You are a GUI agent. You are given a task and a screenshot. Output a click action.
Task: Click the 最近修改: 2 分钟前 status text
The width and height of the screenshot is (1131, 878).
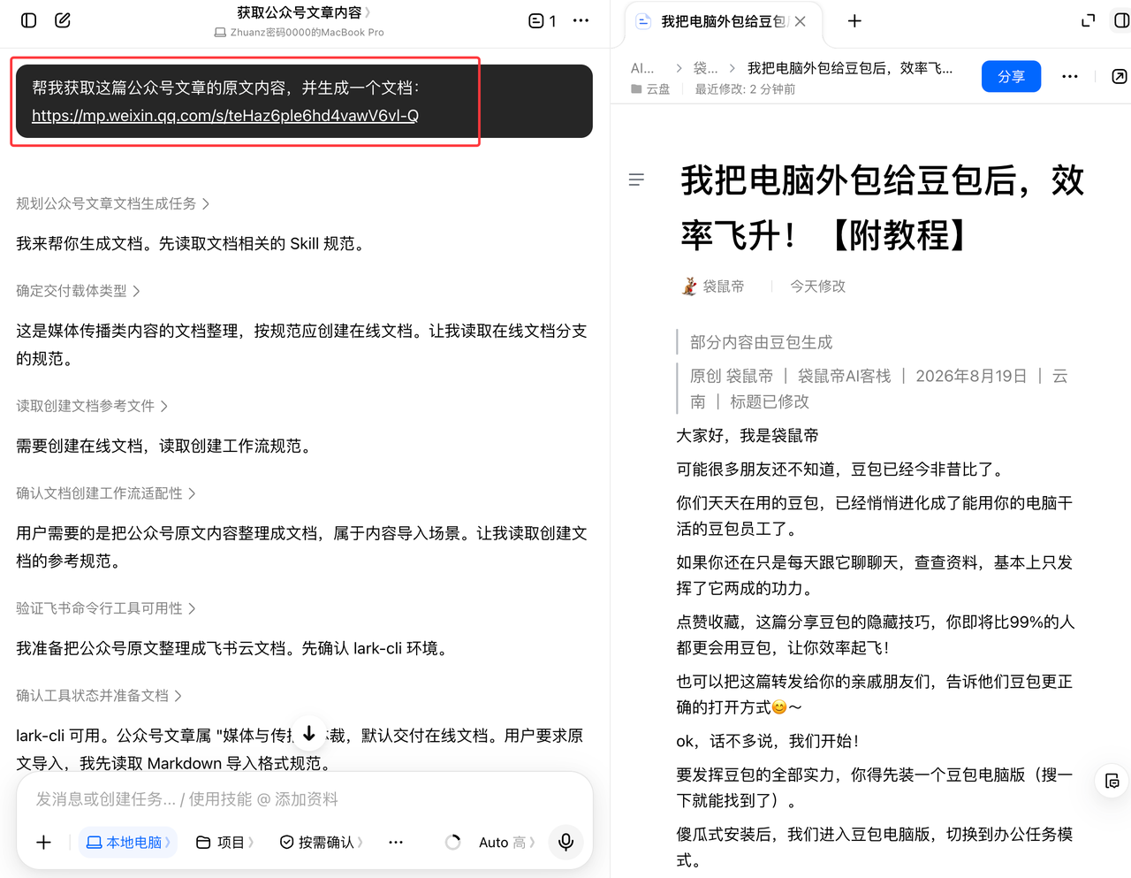tap(745, 89)
